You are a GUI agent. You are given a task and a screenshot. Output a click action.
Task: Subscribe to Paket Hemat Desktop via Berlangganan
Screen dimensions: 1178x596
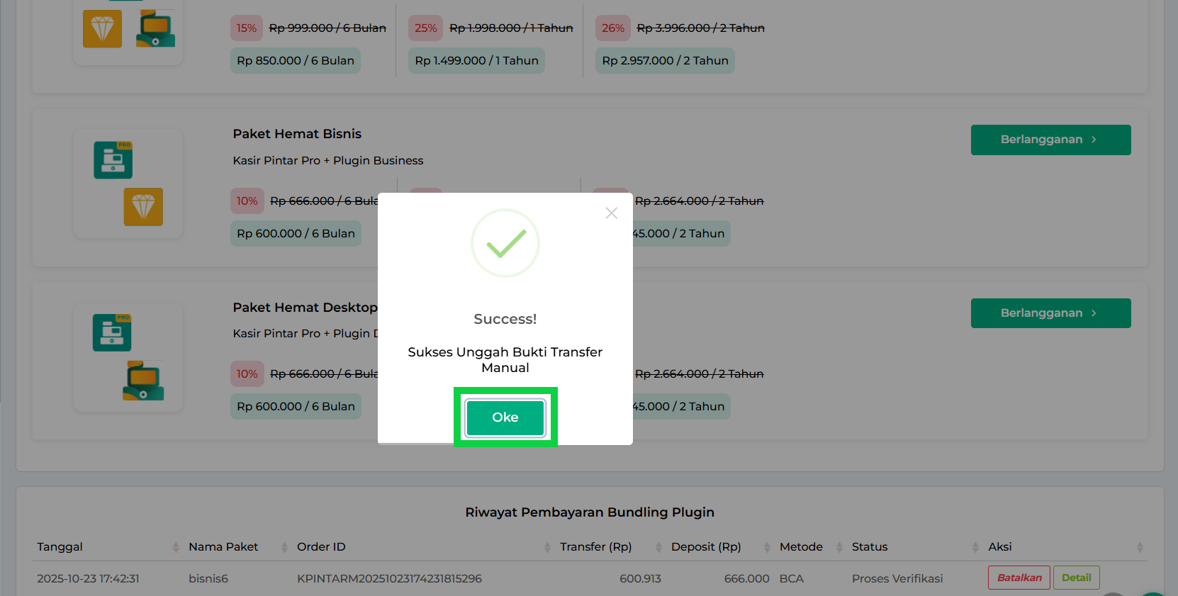pyautogui.click(x=1050, y=313)
